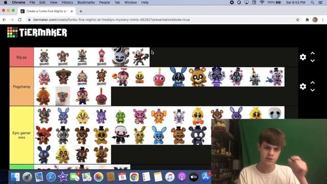The image size is (327, 184).
Task: Open the Bookmarks menu
Action: [x=86, y=2]
